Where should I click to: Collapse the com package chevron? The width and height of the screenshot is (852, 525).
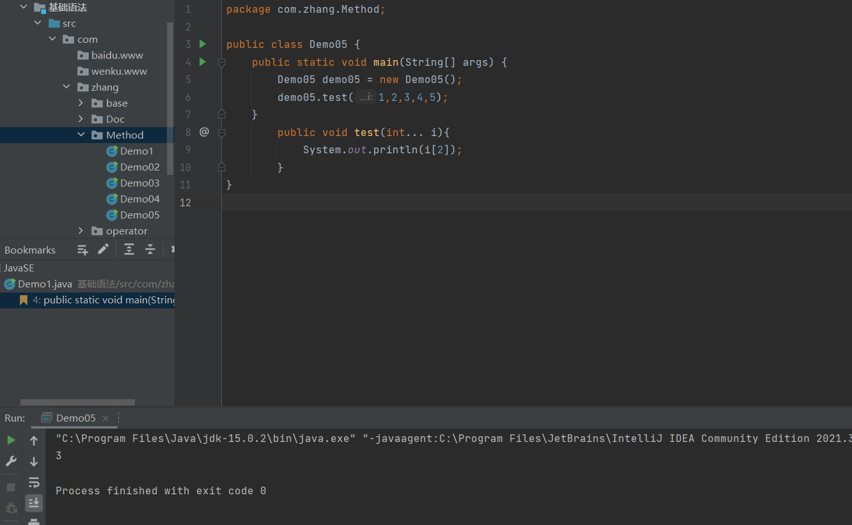tap(52, 39)
